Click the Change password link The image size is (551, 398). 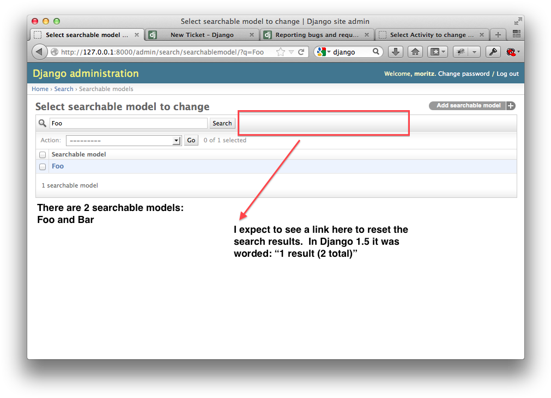[x=463, y=74]
